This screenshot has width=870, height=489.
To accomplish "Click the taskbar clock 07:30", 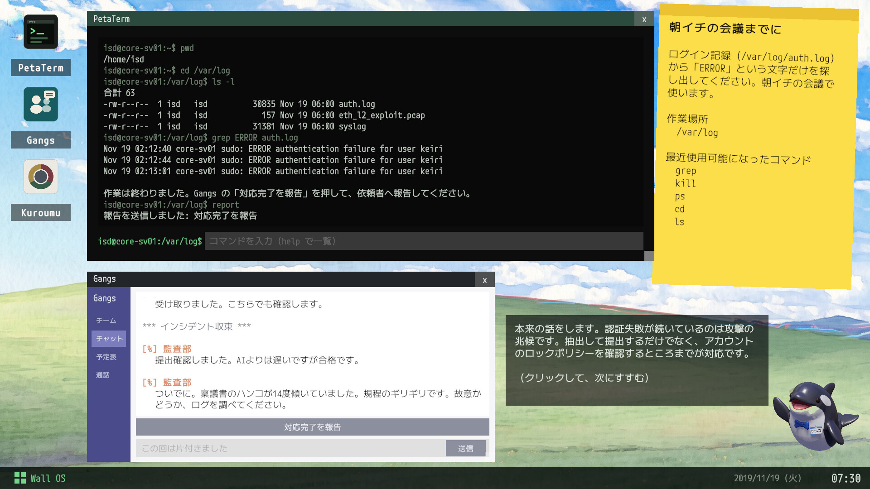I will (x=846, y=479).
